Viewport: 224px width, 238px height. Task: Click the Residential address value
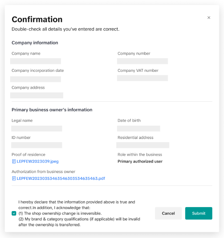(x=143, y=145)
